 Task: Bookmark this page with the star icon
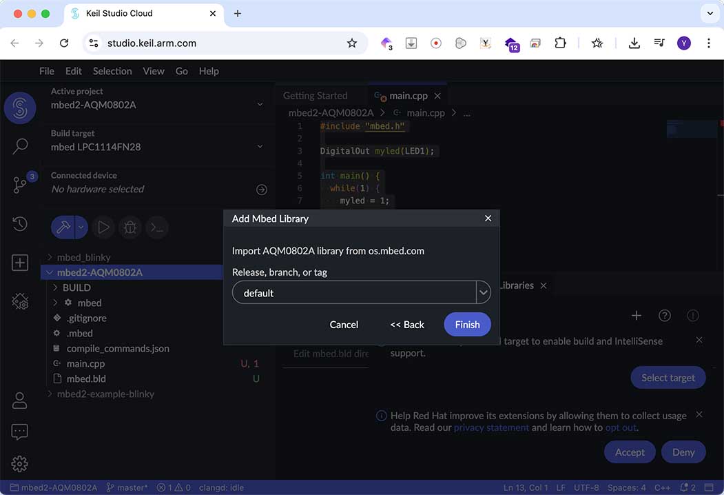click(352, 43)
